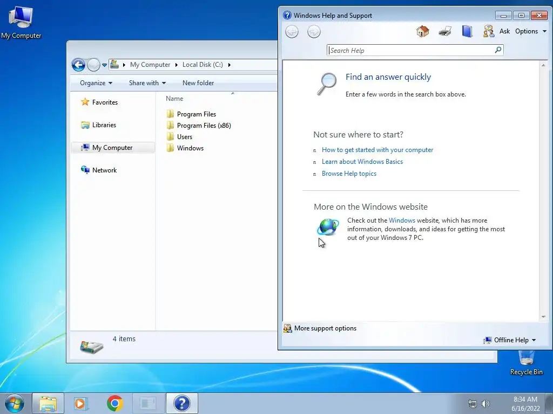Click the computer icon in address bar
Viewport: 553px width, 414px height.
click(x=114, y=65)
